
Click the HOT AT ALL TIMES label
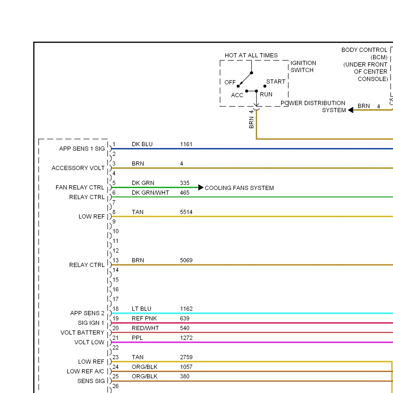pos(251,55)
